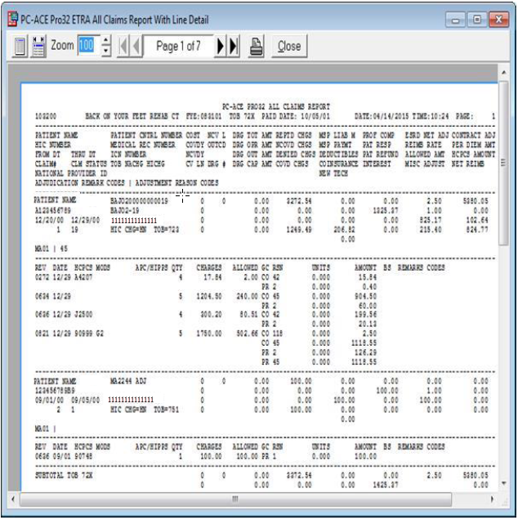Go to the previous report page
The height and width of the screenshot is (520, 518).
click(x=136, y=47)
